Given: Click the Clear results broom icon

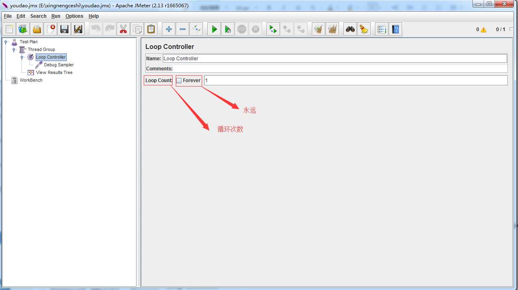Looking at the screenshot, I should (319, 29).
